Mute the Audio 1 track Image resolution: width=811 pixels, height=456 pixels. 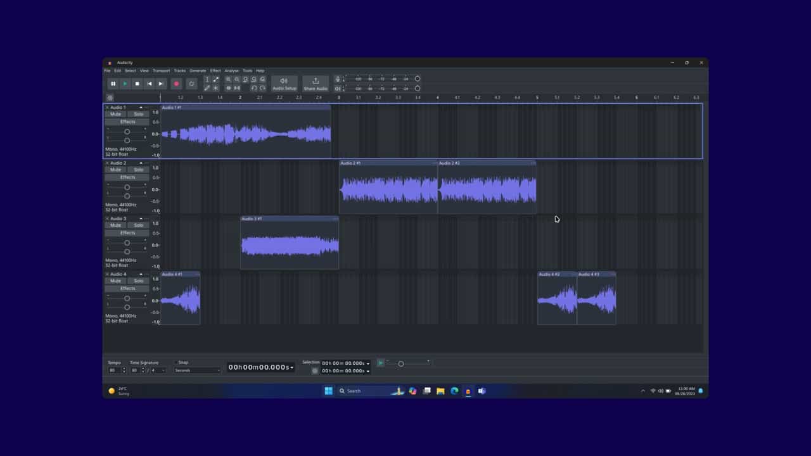(x=115, y=114)
